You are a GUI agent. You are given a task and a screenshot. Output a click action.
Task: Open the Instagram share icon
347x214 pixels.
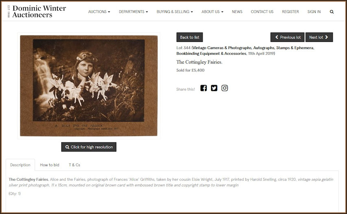click(225, 88)
